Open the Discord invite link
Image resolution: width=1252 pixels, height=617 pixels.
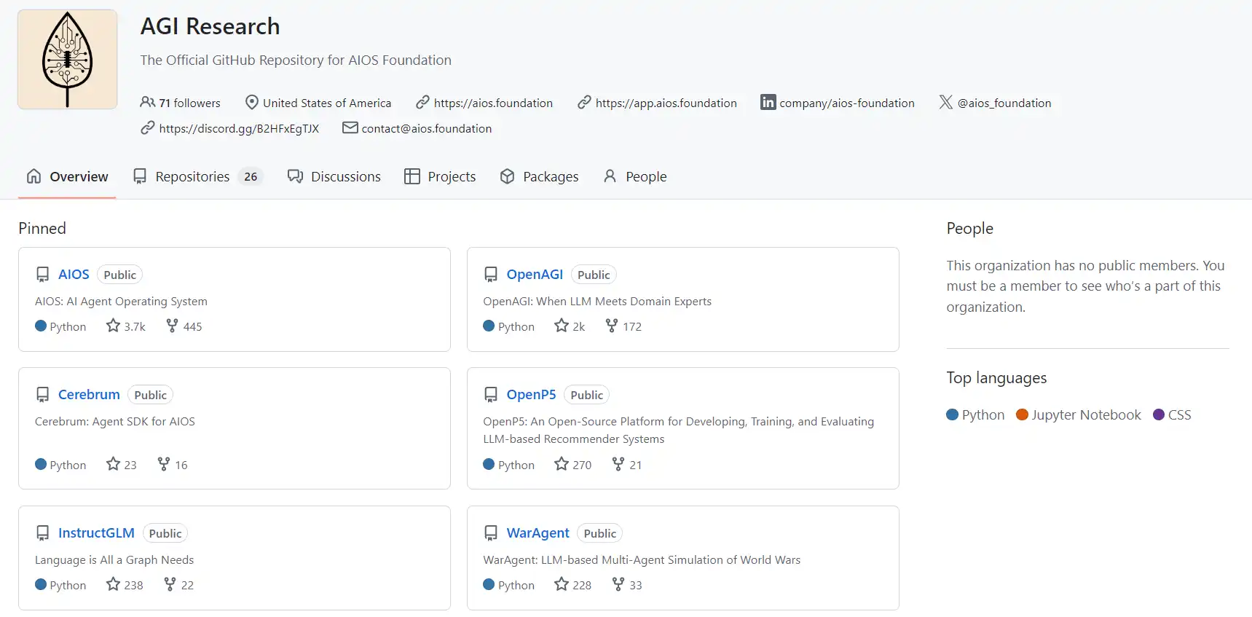[x=238, y=129]
